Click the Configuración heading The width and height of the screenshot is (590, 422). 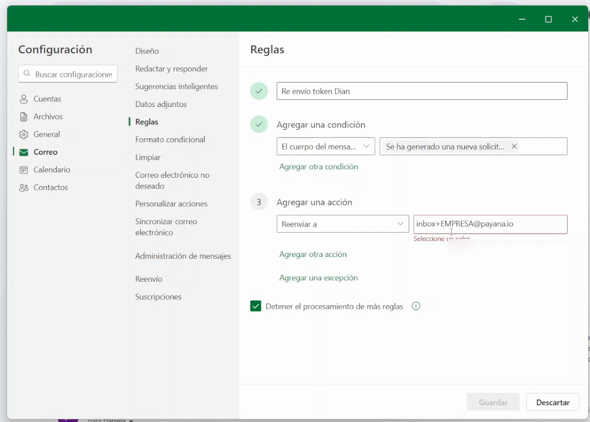[x=55, y=50]
